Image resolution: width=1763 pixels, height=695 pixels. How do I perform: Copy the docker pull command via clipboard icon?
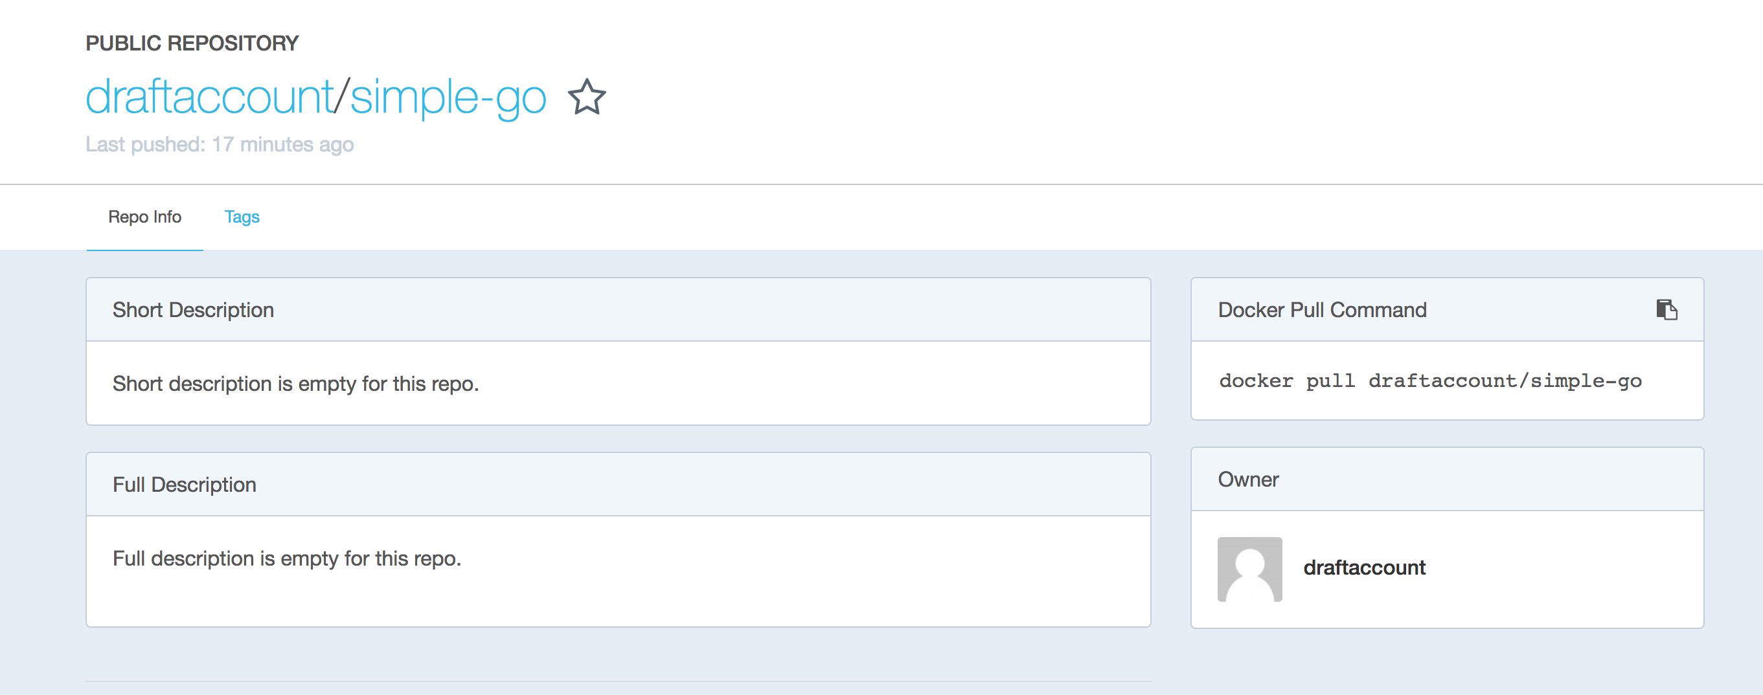pyautogui.click(x=1666, y=310)
